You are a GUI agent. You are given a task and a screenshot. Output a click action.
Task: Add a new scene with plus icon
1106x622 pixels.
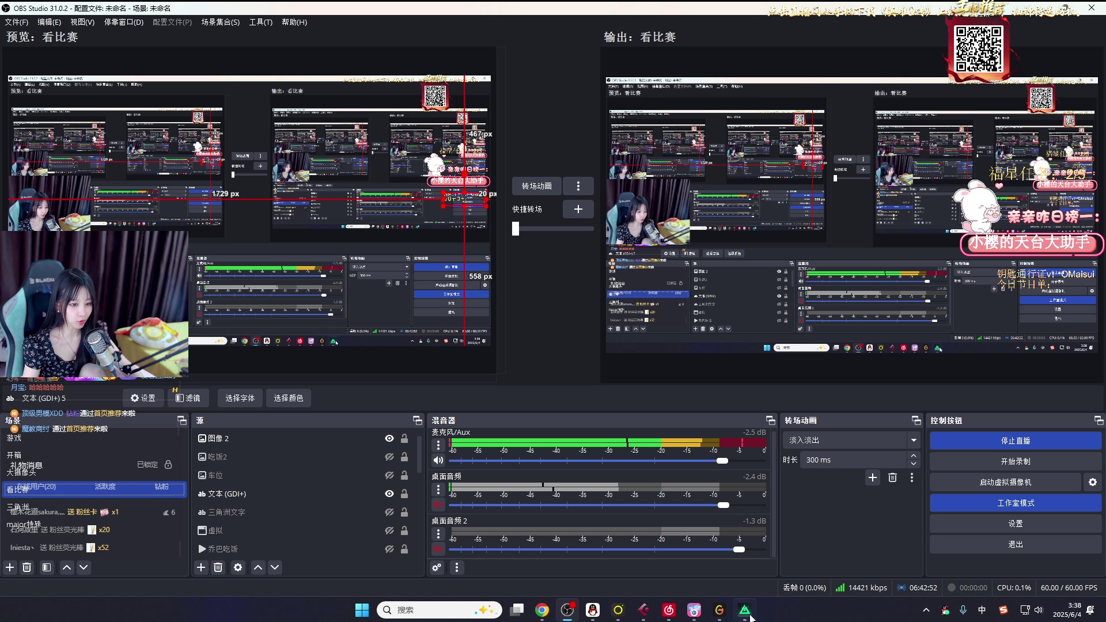coord(10,567)
